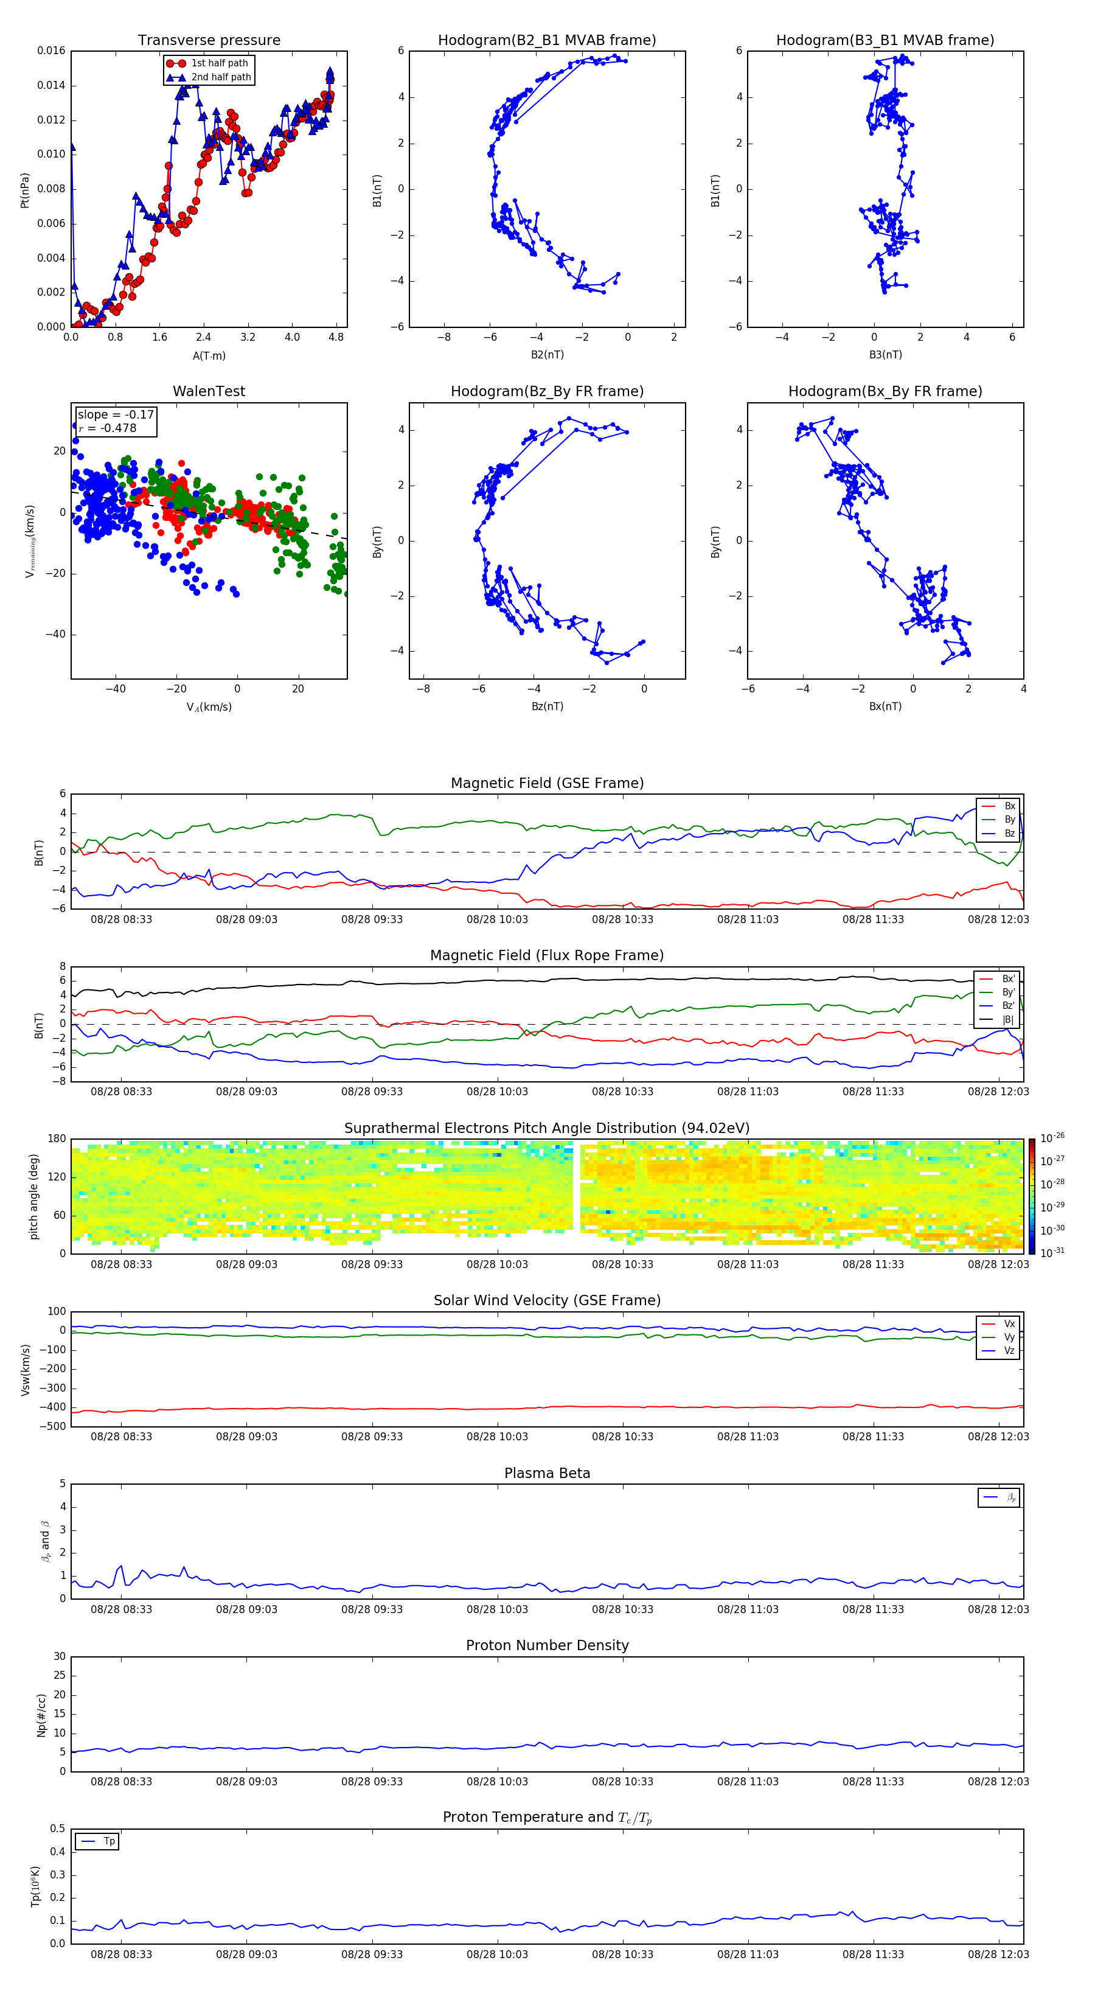This screenshot has width=1095, height=2008.
Task: Click the 'Plasma Beta' plot title
Action: click(547, 1474)
